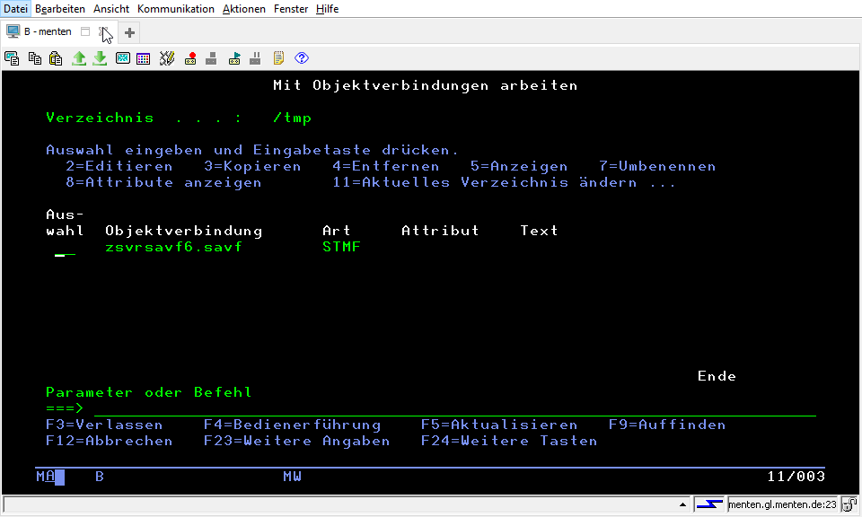Click the green upload Send File icon
The image size is (862, 517).
(x=79, y=58)
